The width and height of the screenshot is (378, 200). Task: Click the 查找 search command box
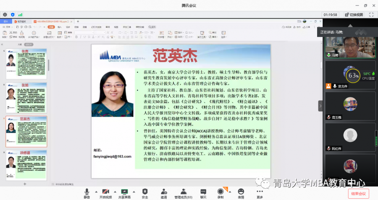(x=152, y=27)
